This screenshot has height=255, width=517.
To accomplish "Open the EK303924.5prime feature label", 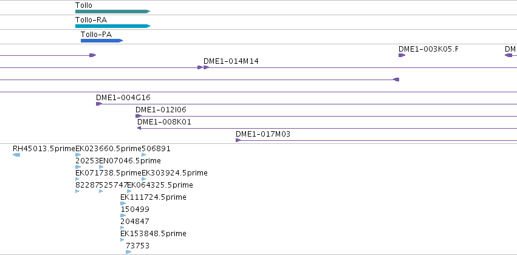I will click(174, 172).
